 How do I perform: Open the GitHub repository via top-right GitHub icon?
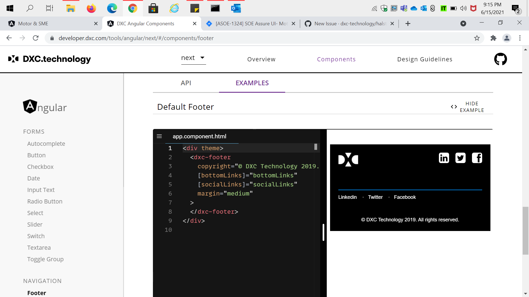(x=500, y=59)
